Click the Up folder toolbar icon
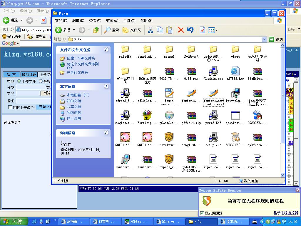Viewport: 301px width, 226px height. coord(96,30)
